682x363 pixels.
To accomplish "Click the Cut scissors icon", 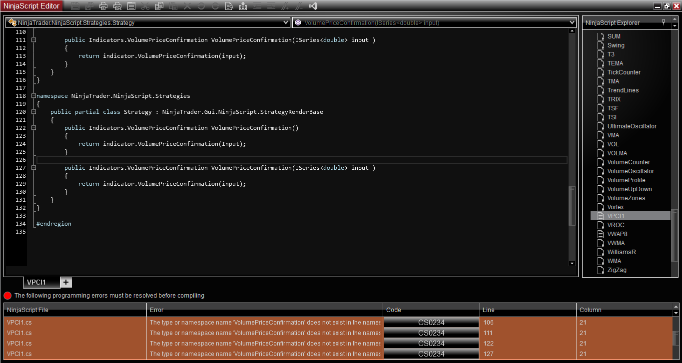I will (x=145, y=6).
